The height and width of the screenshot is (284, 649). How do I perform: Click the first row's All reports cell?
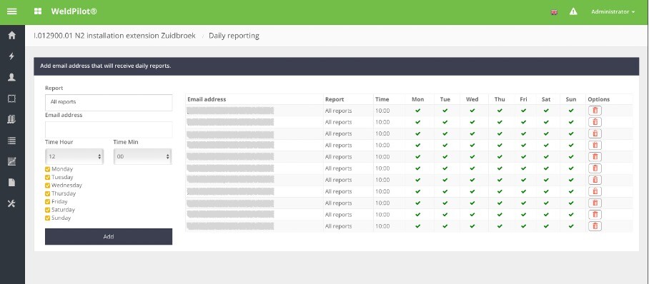[339, 111]
